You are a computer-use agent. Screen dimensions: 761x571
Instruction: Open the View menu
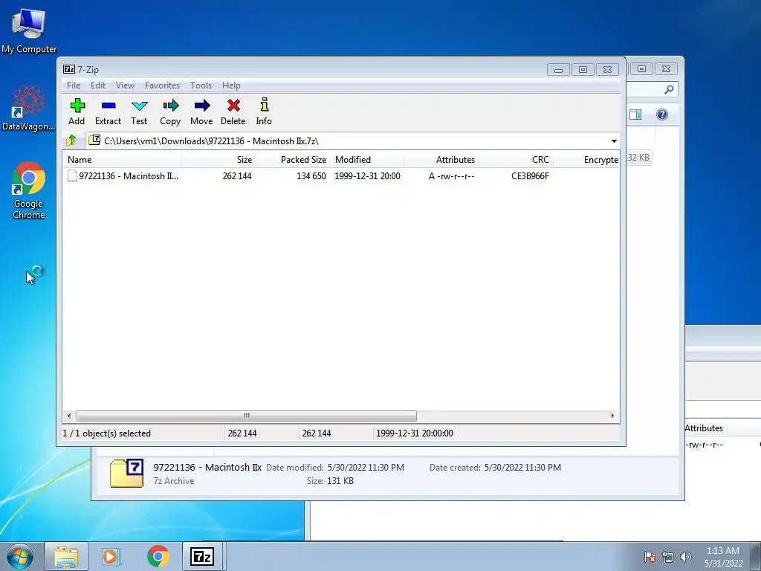[x=125, y=86]
